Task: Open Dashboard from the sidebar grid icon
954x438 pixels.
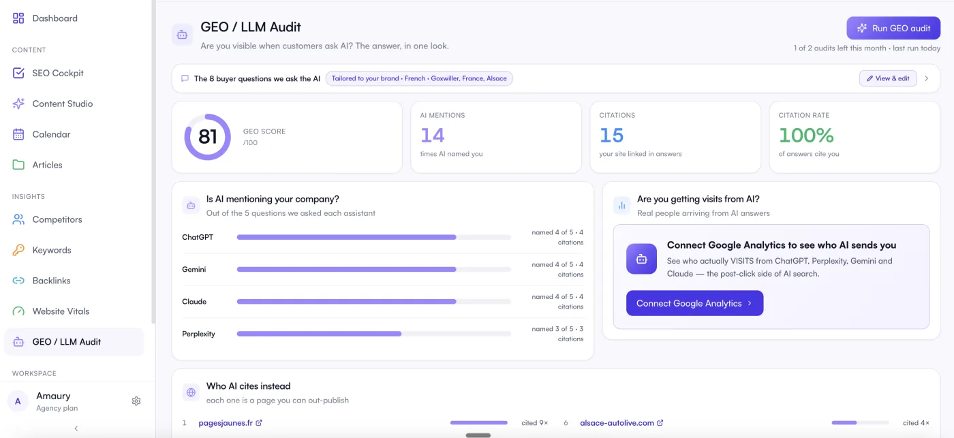Action: (x=18, y=18)
